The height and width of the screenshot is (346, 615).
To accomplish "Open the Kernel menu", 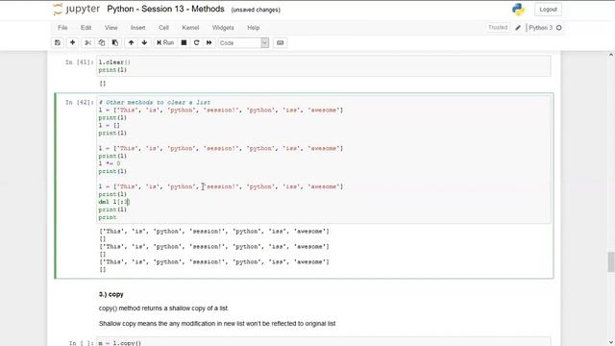I will click(190, 28).
